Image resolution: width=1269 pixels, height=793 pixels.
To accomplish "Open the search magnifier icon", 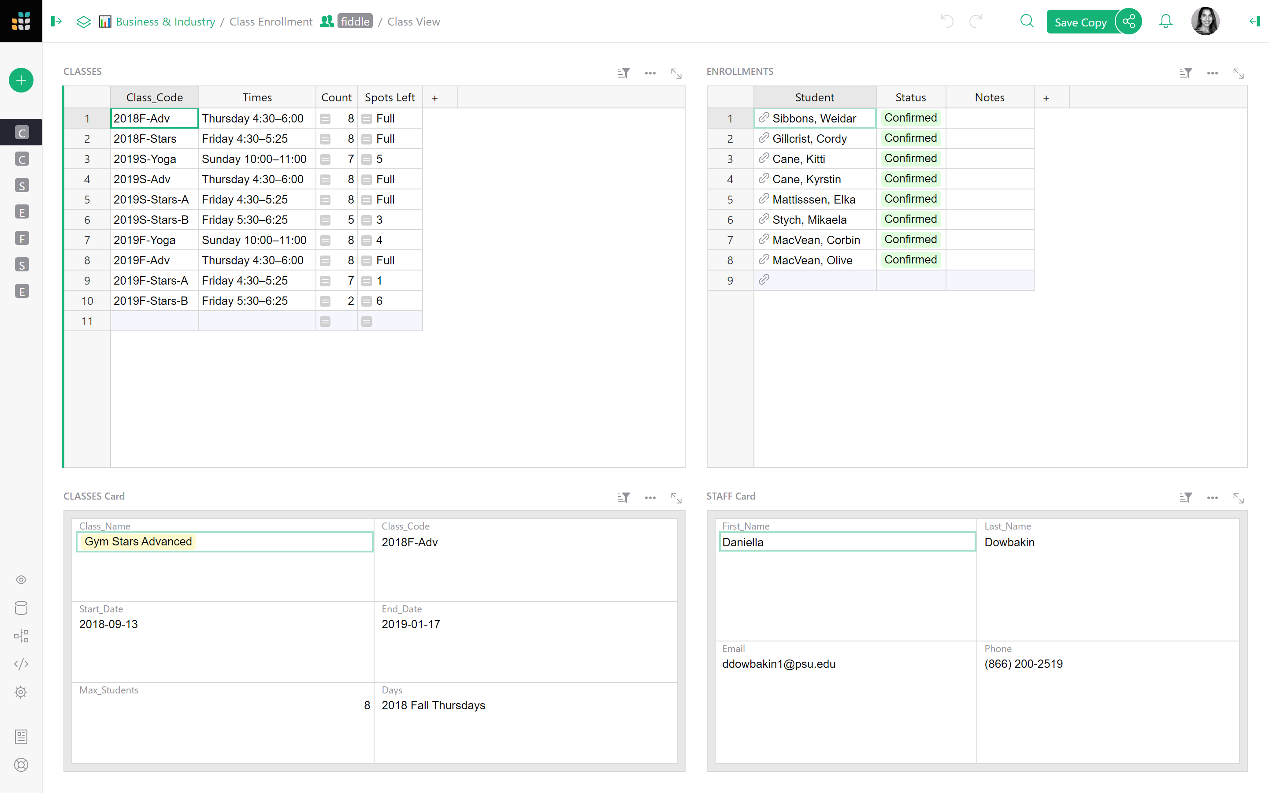I will (1026, 22).
